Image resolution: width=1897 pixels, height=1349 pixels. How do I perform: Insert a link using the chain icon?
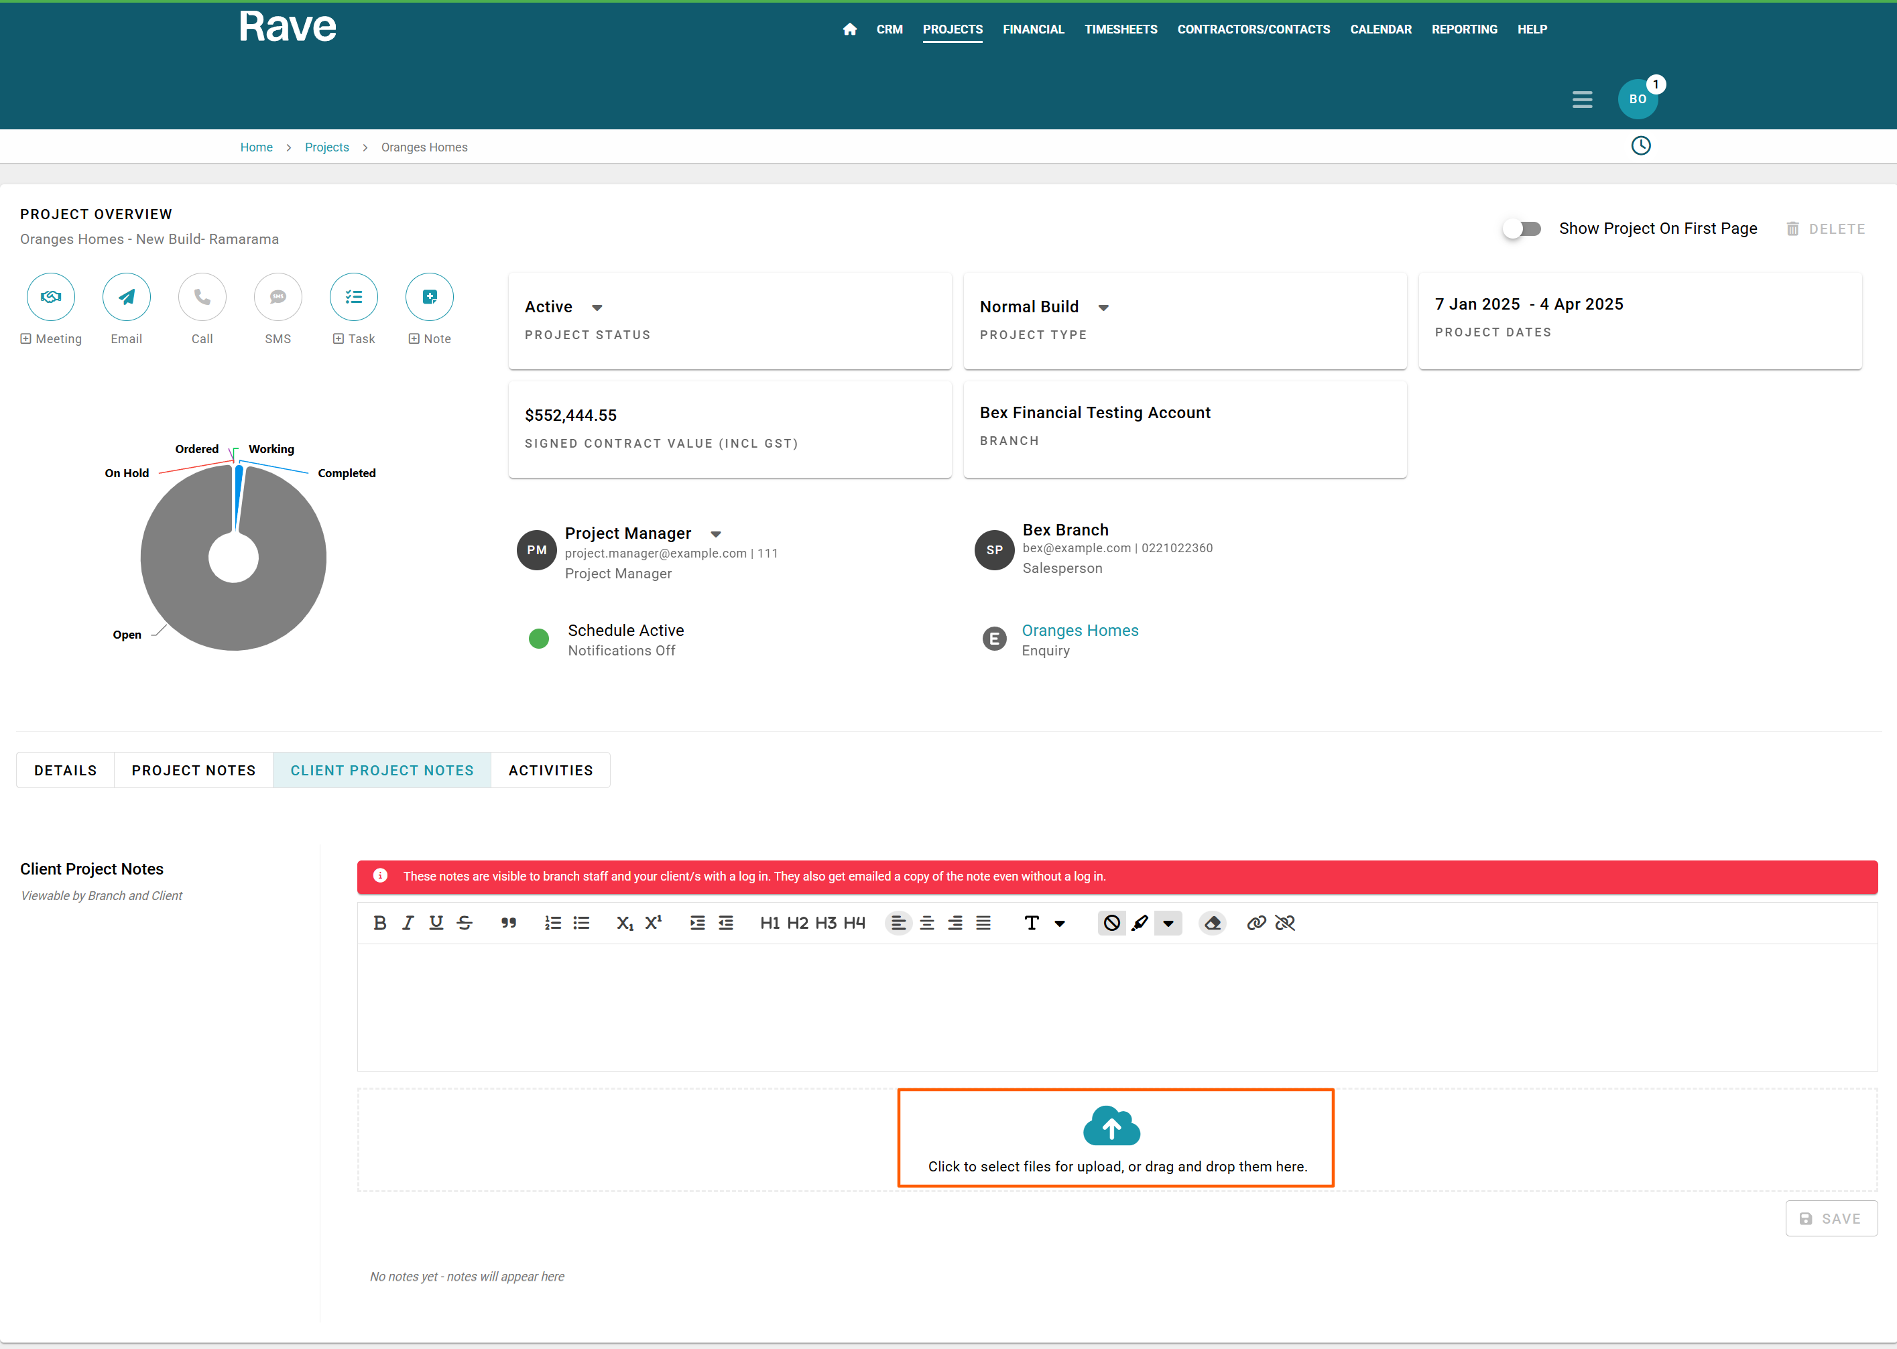[x=1256, y=923]
